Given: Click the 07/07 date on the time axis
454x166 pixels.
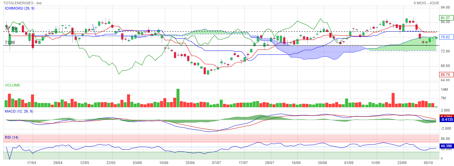Looking at the screenshot, I should 216,163.
